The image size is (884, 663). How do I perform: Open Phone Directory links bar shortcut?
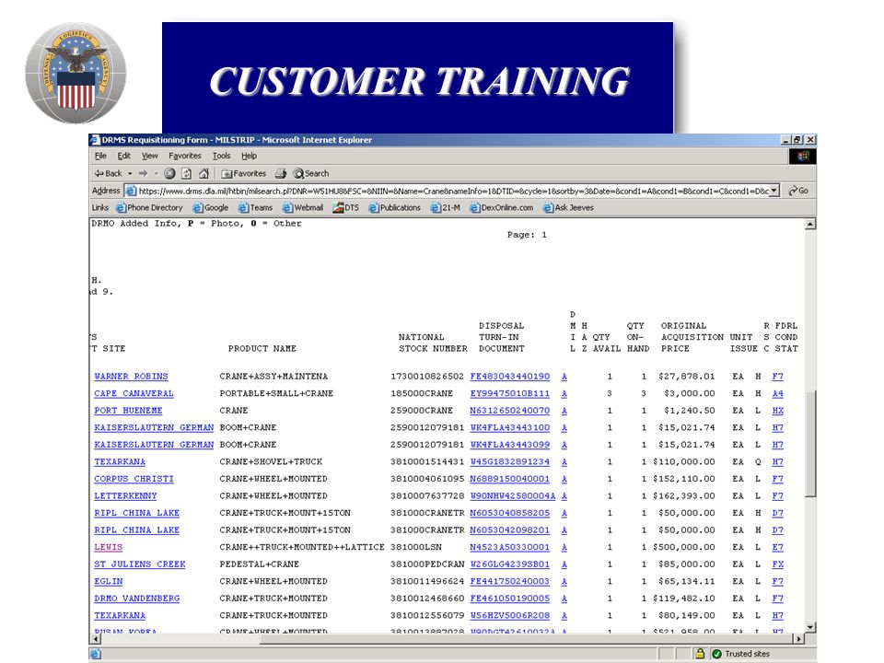pyautogui.click(x=149, y=207)
